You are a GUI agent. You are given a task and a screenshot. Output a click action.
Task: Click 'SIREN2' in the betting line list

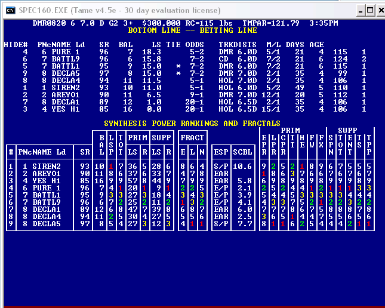[66, 87]
